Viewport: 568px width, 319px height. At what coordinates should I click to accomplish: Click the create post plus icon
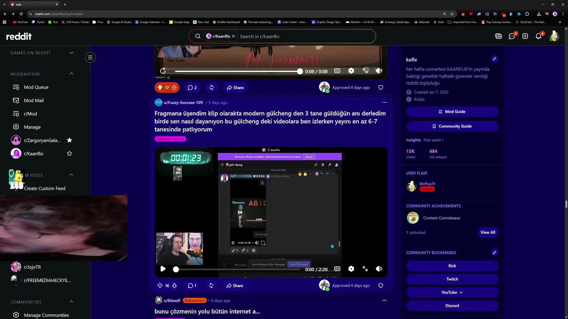point(525,36)
